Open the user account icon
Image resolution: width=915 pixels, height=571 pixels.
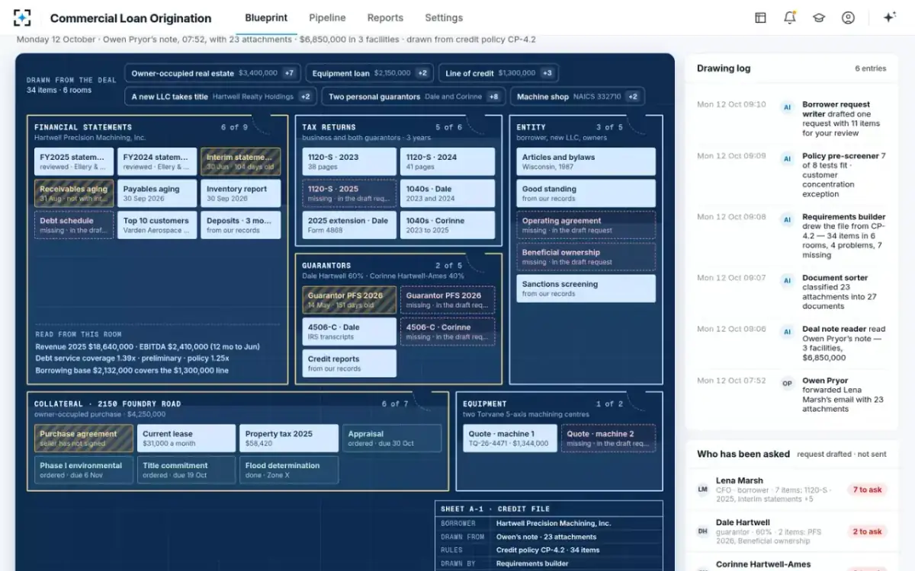848,18
